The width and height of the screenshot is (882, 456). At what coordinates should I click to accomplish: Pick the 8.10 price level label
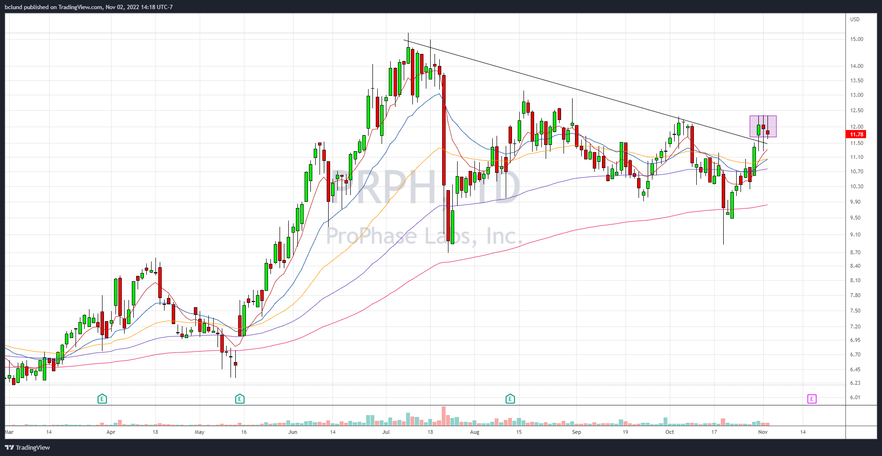point(856,280)
